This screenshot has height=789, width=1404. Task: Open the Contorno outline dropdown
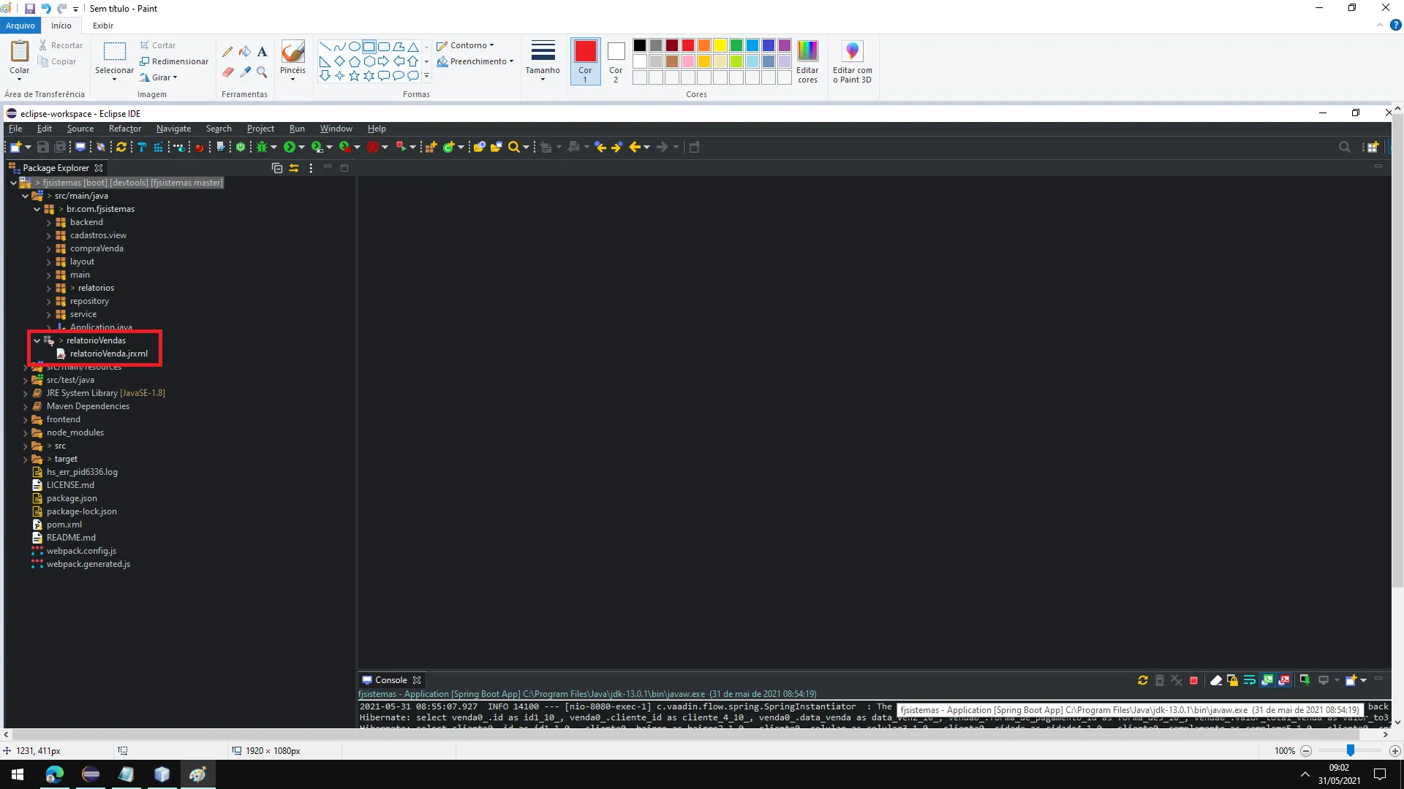click(465, 45)
